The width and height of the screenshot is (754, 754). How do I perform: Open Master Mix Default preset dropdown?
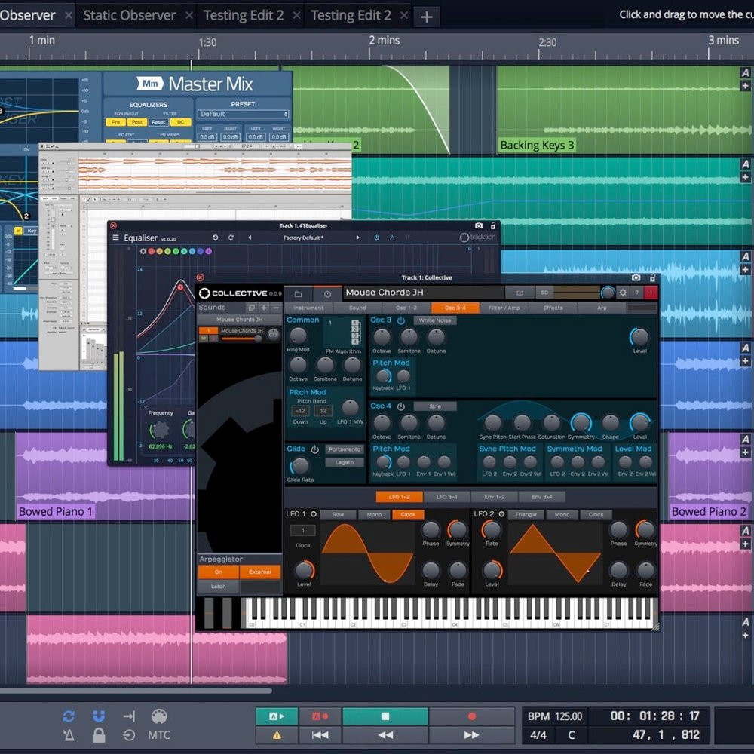(243, 114)
